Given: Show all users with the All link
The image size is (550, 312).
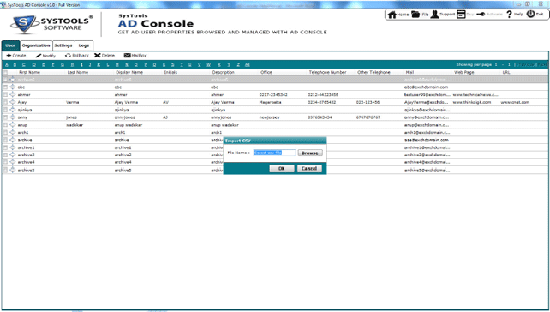Looking at the screenshot, I should tap(248, 64).
